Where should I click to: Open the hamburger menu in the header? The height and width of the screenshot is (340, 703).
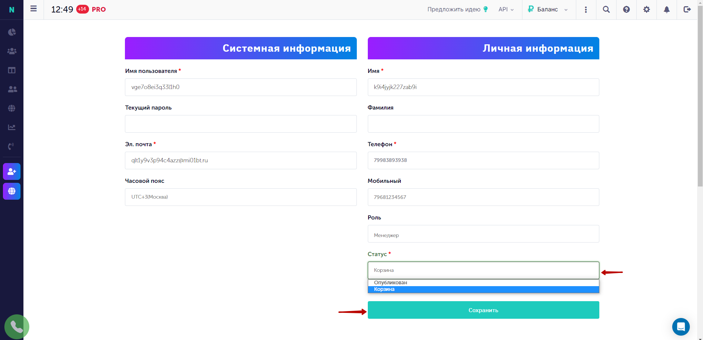[33, 9]
